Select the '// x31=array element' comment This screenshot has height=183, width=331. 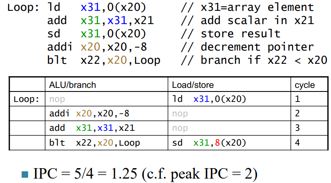point(247,7)
